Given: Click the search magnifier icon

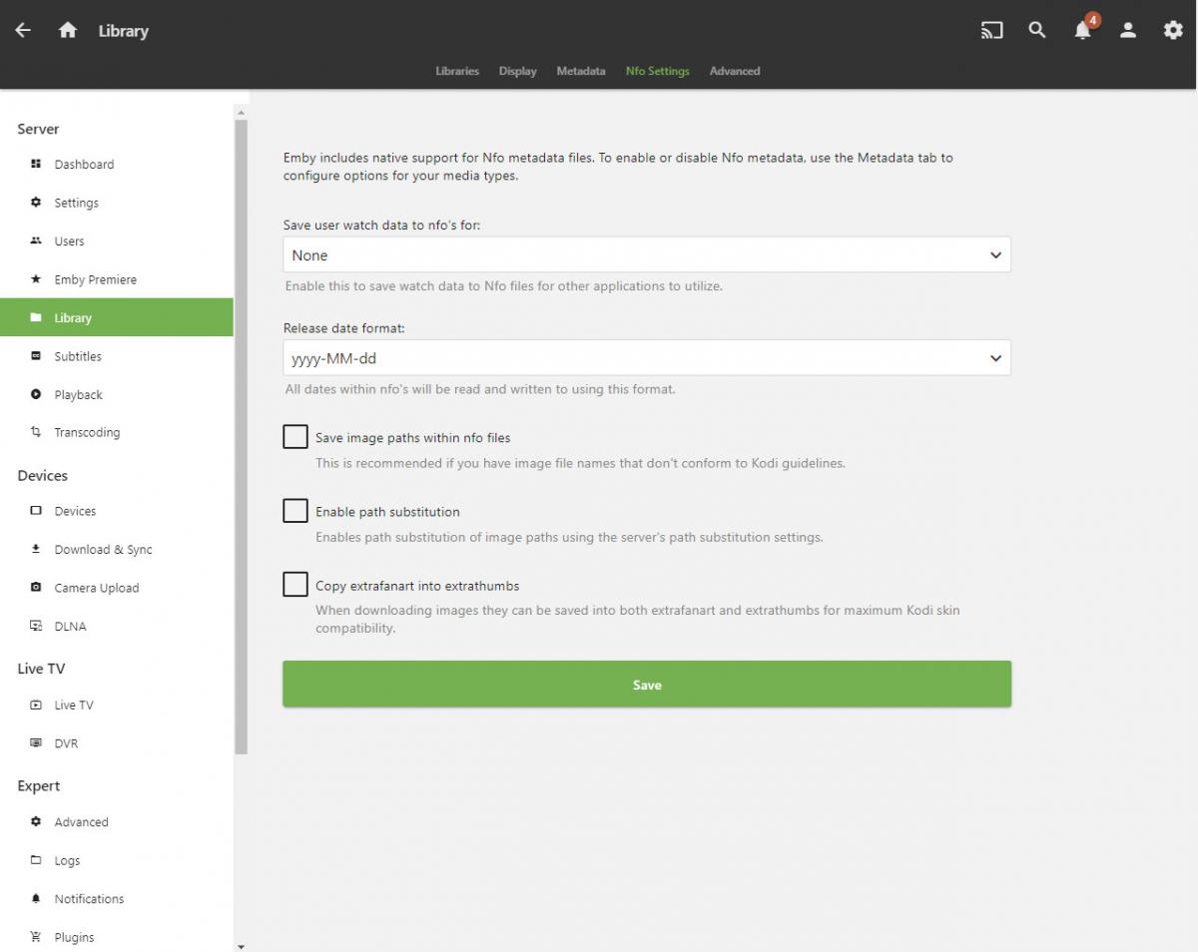Looking at the screenshot, I should point(1037,30).
